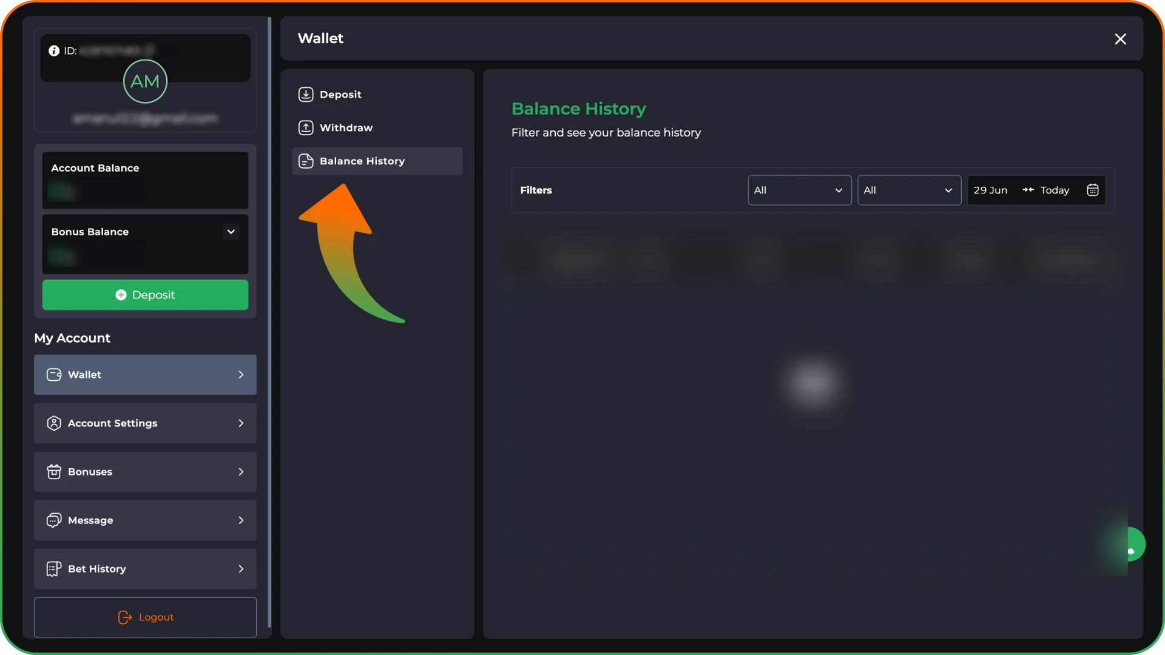This screenshot has height=655, width=1165.
Task: Click the Account Balance card
Action: [x=145, y=181]
